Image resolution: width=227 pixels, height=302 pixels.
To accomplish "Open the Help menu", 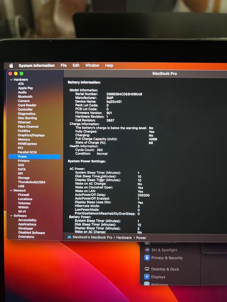I will 109,66.
